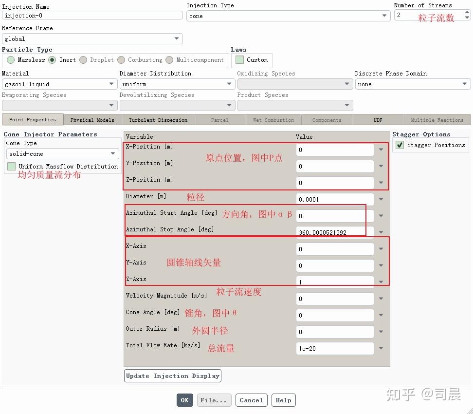This screenshot has height=414, width=473.
Task: Open the Devolatilizing Species dropdown
Action: [177, 105]
